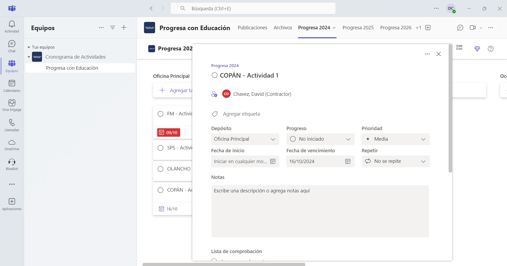Open settings and more in title bar
507x266 pixels.
[x=436, y=8]
